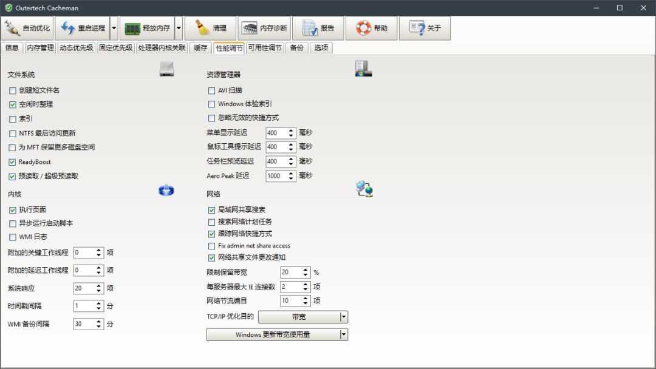Disable the ReadyBoost checkbox

click(13, 162)
